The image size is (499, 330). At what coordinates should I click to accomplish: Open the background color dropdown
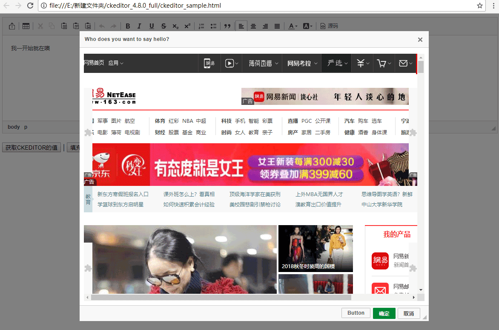click(x=307, y=26)
